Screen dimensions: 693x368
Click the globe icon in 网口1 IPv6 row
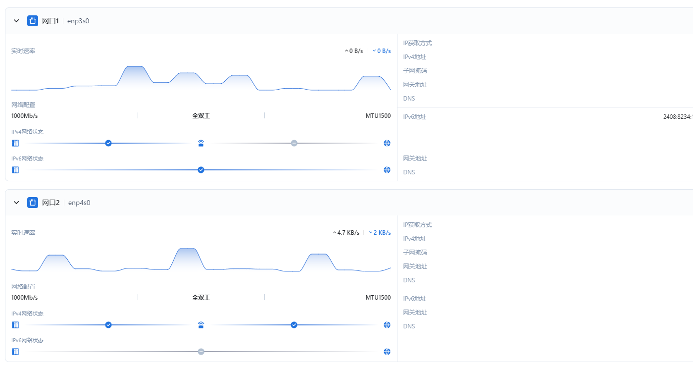point(387,170)
